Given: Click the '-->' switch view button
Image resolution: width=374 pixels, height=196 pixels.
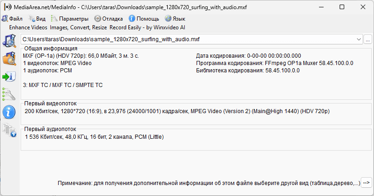Looking at the screenshot, I should pos(366,183).
